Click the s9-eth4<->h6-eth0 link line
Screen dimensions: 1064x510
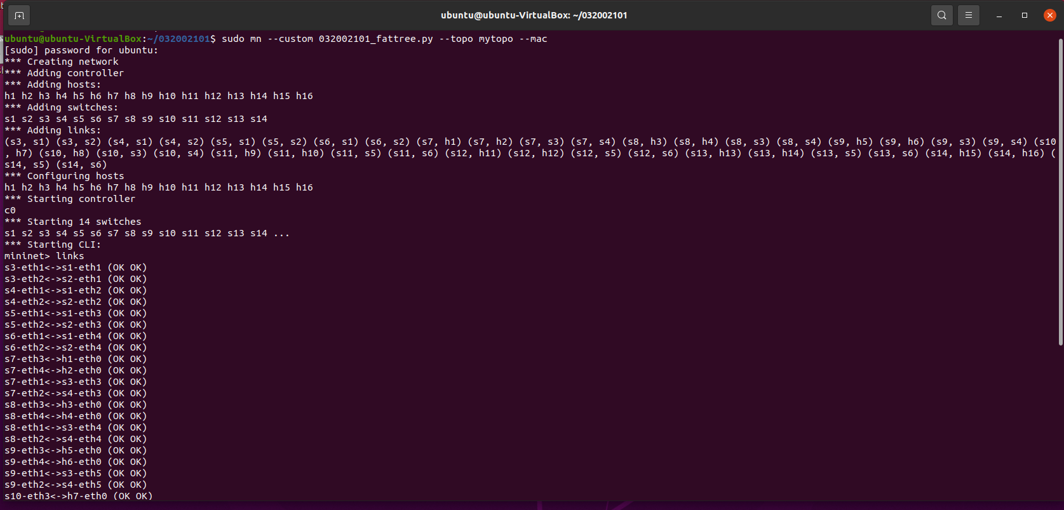tap(76, 462)
